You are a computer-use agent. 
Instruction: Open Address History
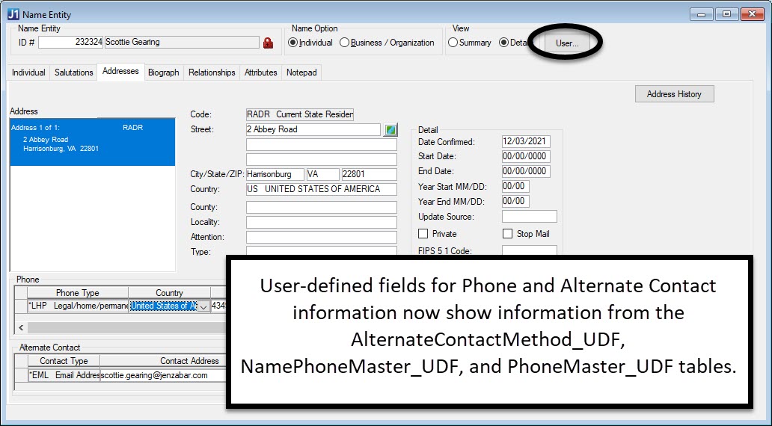coord(674,94)
